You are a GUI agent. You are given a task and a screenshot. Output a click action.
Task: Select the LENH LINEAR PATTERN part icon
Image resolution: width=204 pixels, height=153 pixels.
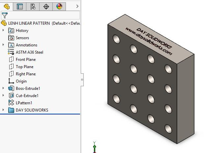[4, 23]
